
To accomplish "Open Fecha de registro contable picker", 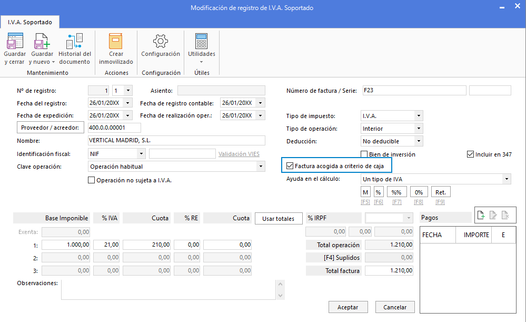I will (x=261, y=103).
